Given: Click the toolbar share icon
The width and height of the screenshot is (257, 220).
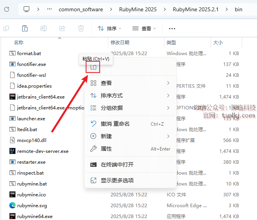Looking at the screenshot, I should [62, 28].
